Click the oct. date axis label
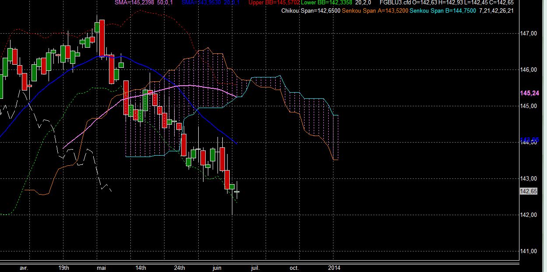Image resolution: width=547 pixels, height=272 pixels. point(295,268)
